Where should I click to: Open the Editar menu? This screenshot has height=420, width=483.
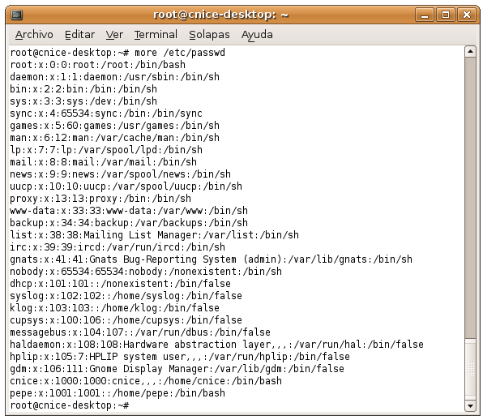[79, 35]
